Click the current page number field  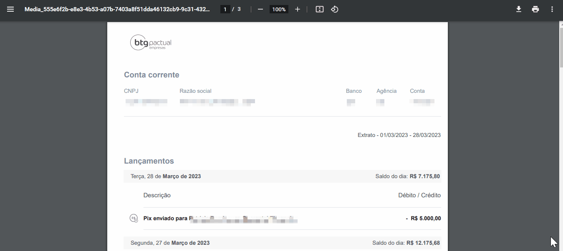tap(225, 9)
